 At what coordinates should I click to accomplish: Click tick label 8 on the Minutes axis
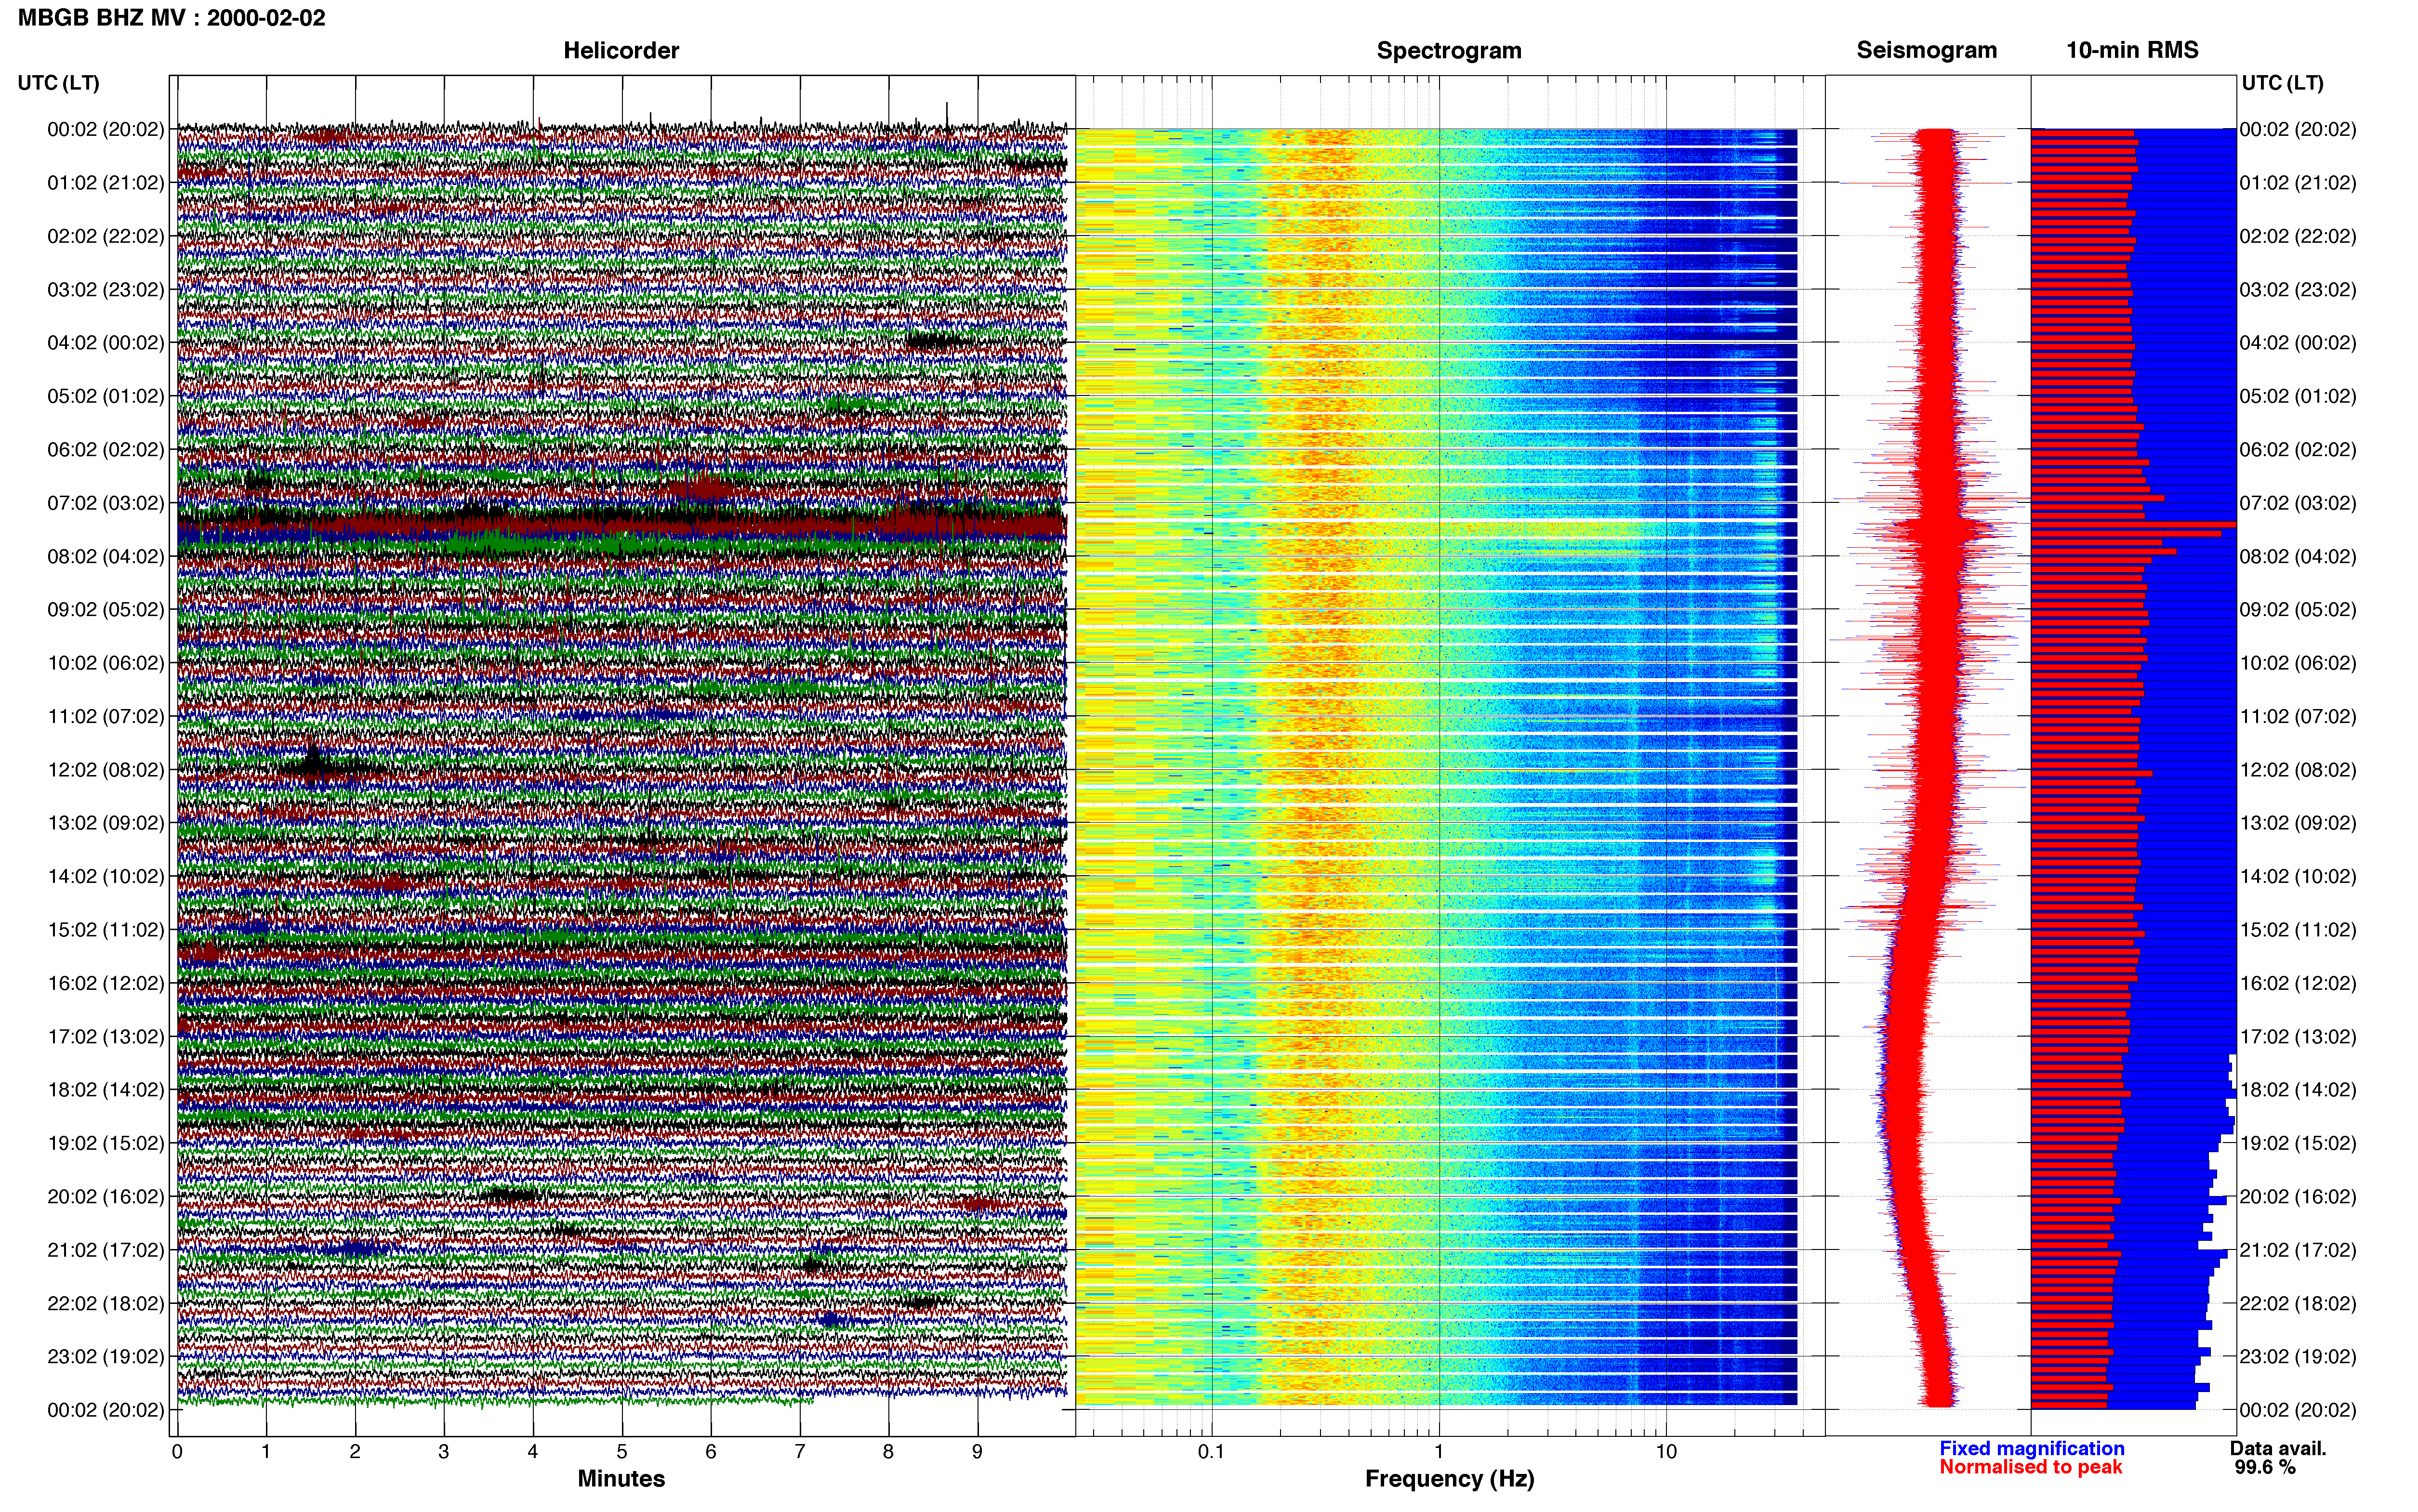[x=889, y=1452]
